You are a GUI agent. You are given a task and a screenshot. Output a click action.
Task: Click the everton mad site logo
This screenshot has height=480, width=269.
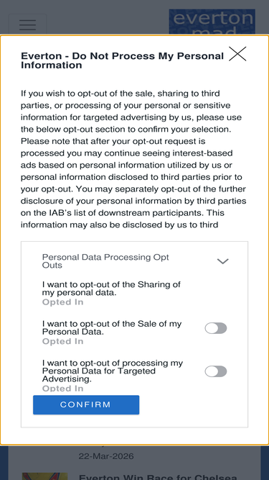pos(212,22)
